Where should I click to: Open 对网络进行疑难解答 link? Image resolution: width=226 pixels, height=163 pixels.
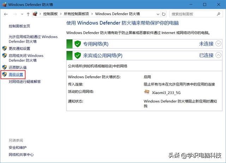pos(25,82)
